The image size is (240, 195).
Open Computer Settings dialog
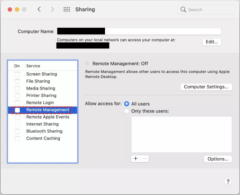point(206,87)
